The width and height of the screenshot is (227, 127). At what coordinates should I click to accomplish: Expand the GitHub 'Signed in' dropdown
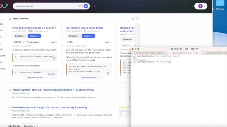(x=29, y=126)
